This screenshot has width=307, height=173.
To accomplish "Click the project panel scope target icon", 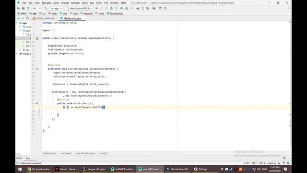I will click(28, 18).
